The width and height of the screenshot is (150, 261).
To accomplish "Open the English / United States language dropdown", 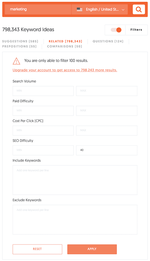I will coord(100,9).
